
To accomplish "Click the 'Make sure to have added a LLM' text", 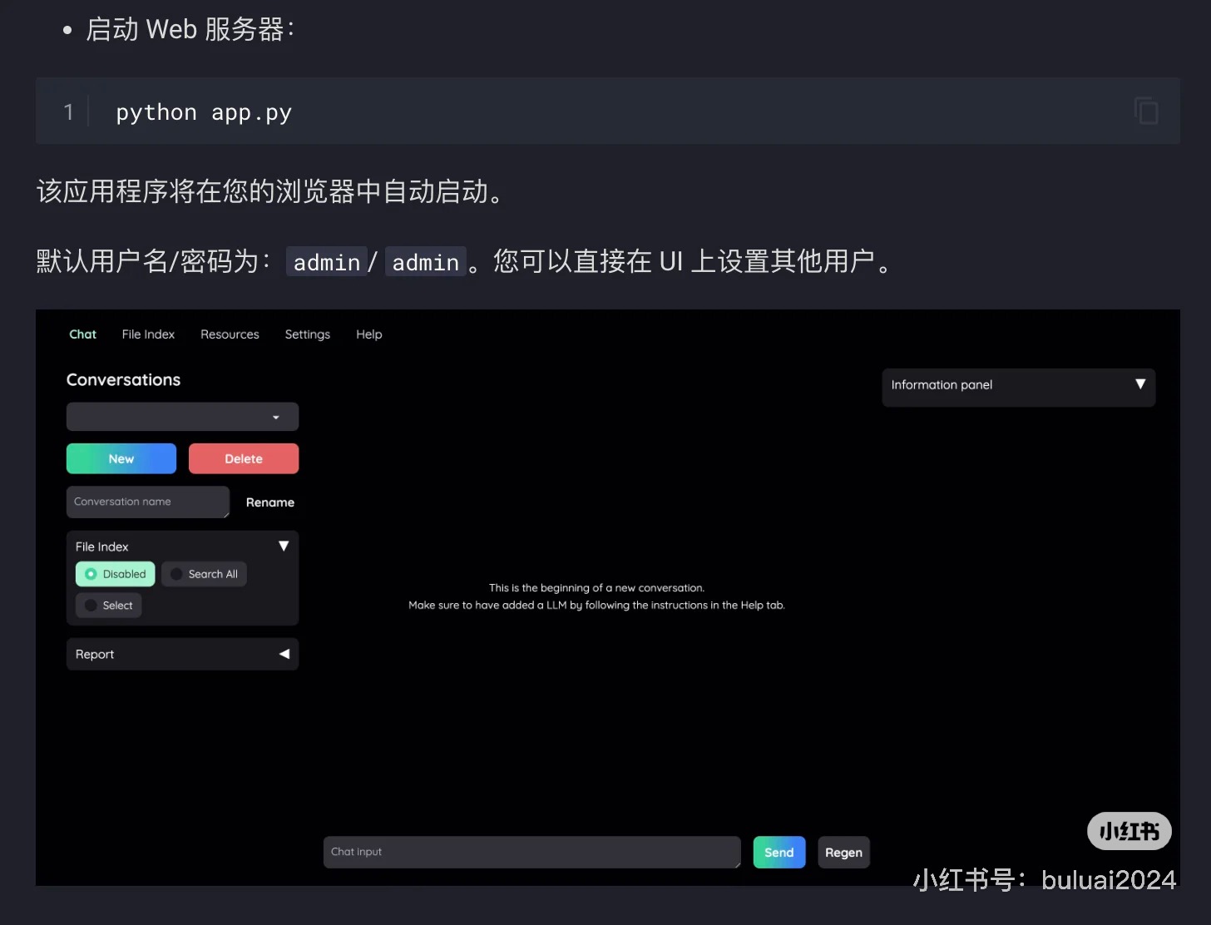I will (x=596, y=605).
